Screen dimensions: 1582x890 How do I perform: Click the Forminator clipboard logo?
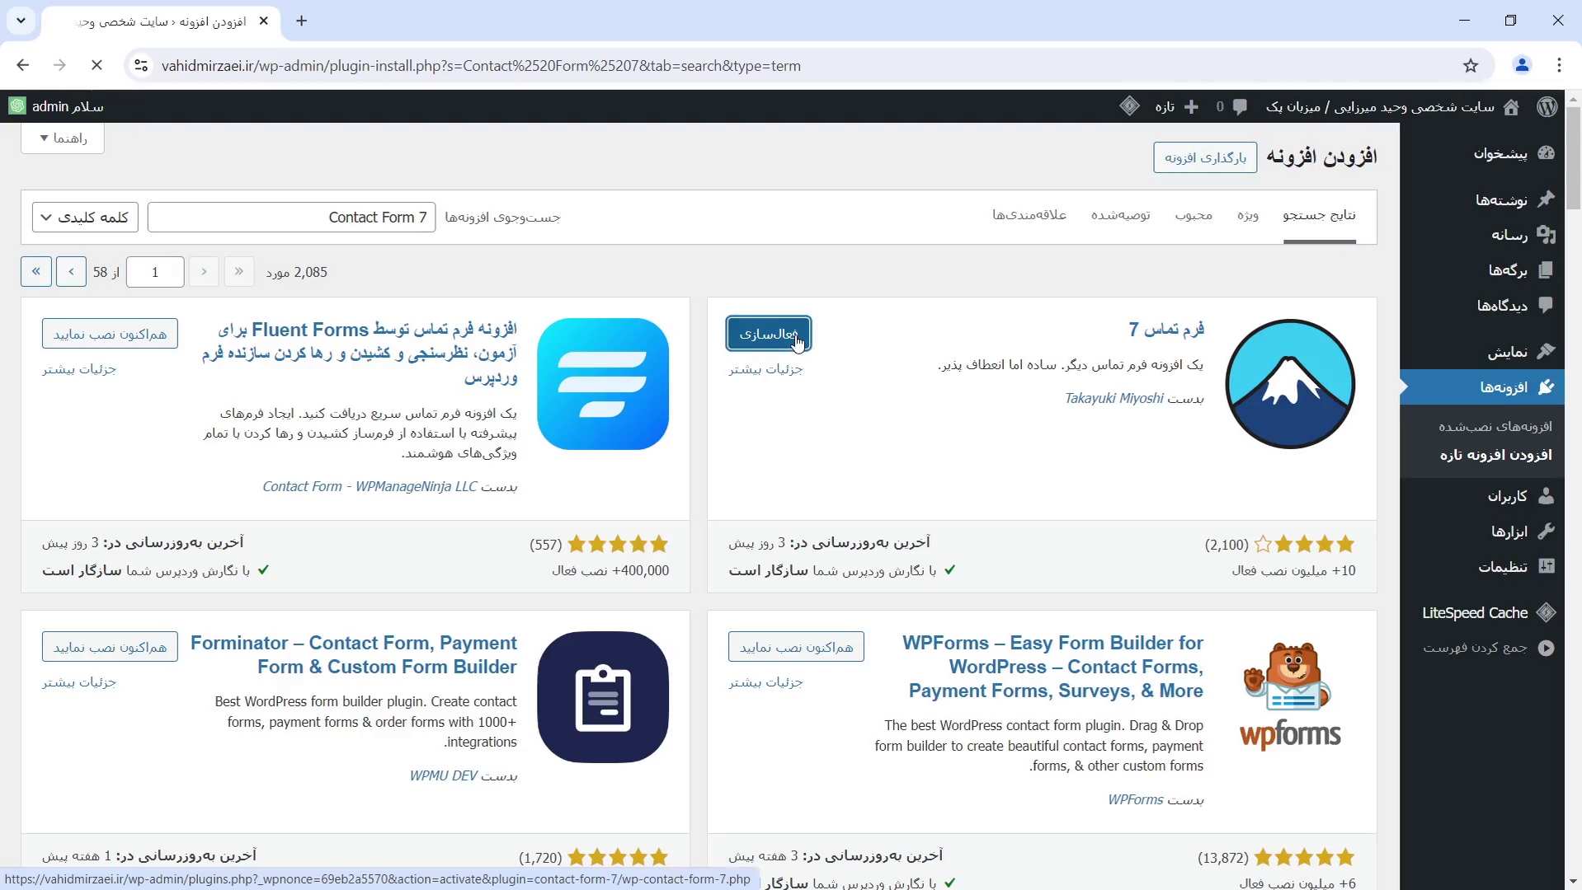pos(603,697)
